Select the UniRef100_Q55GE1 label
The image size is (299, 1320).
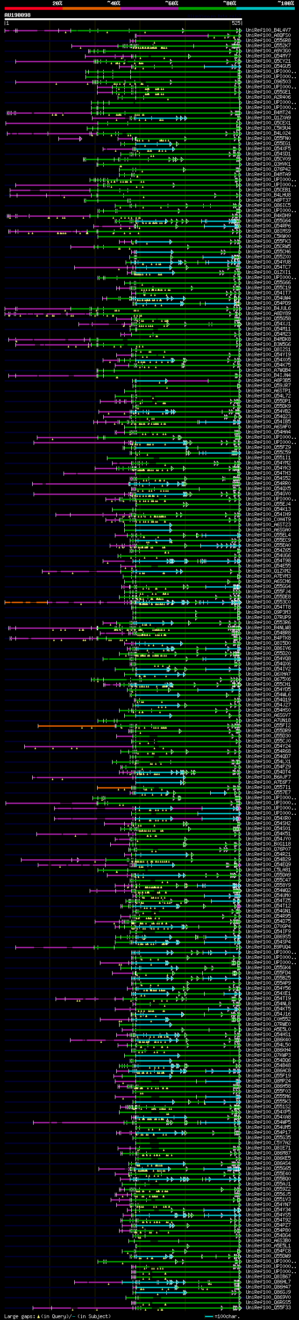click(268, 92)
